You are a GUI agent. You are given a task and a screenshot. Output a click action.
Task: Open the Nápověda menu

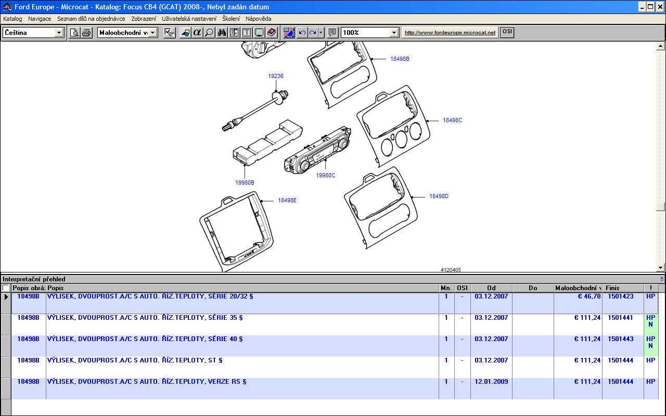click(258, 19)
